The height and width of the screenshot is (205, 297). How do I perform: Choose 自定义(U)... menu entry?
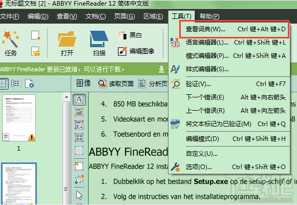229,153
